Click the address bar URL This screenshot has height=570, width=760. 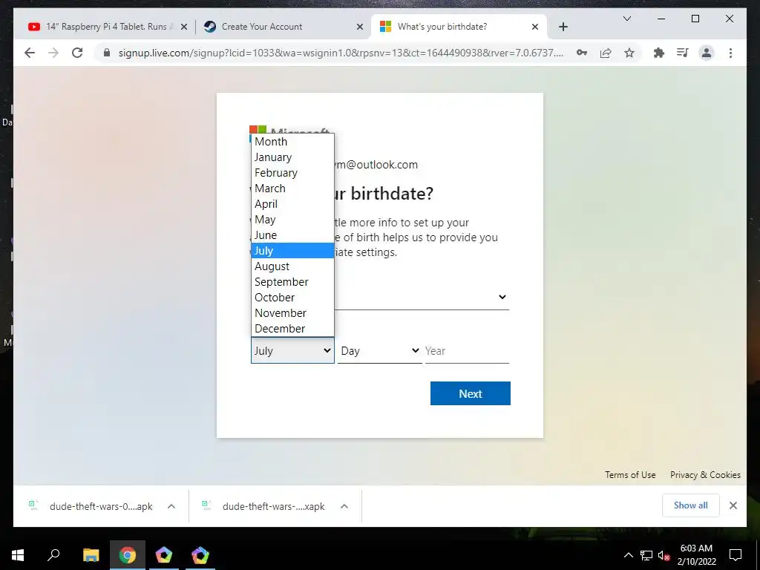pyautogui.click(x=341, y=53)
